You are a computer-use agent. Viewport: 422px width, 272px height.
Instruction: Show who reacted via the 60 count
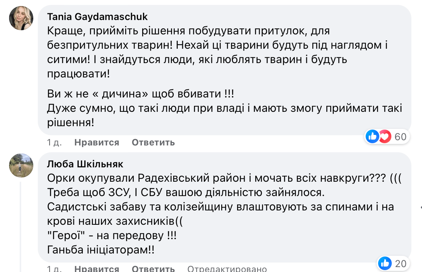(x=400, y=136)
